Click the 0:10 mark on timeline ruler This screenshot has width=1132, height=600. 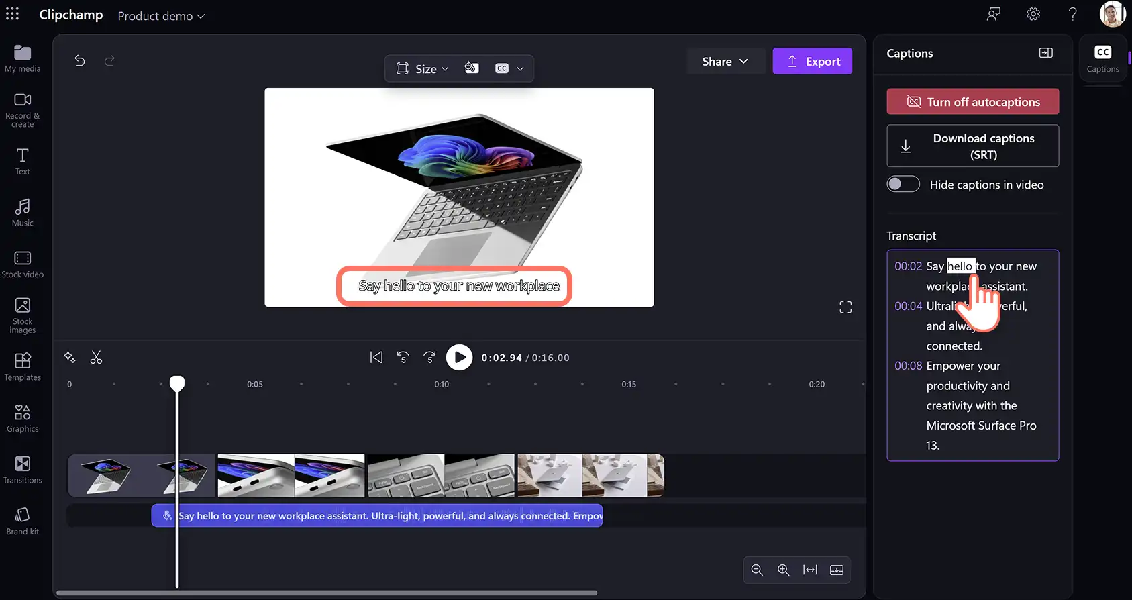442,384
